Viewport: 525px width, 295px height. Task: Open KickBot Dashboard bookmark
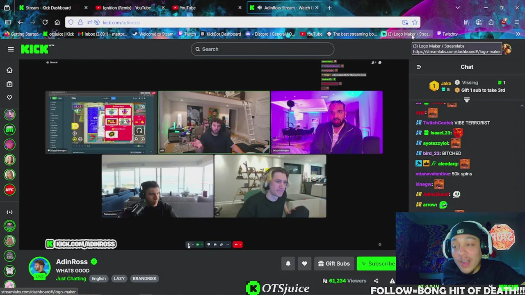220,34
